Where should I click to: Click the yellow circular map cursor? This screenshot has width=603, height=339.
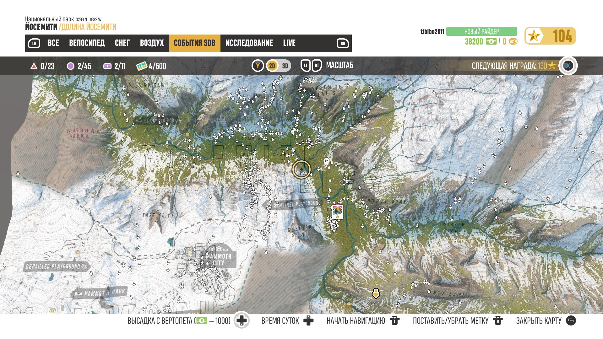pos(301,169)
